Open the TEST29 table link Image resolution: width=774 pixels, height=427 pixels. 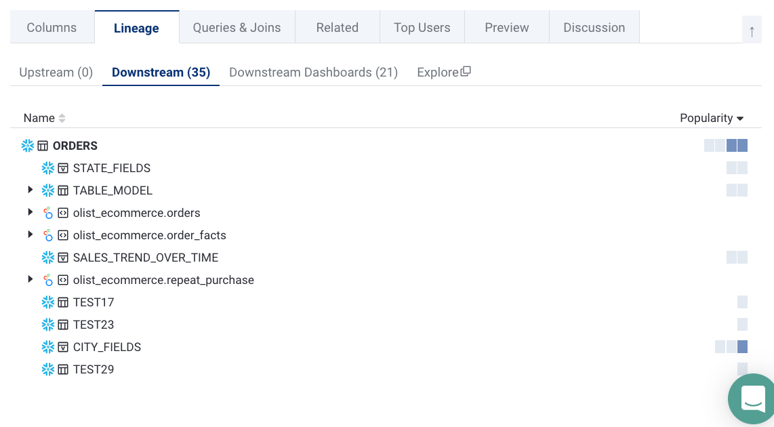pyautogui.click(x=94, y=369)
